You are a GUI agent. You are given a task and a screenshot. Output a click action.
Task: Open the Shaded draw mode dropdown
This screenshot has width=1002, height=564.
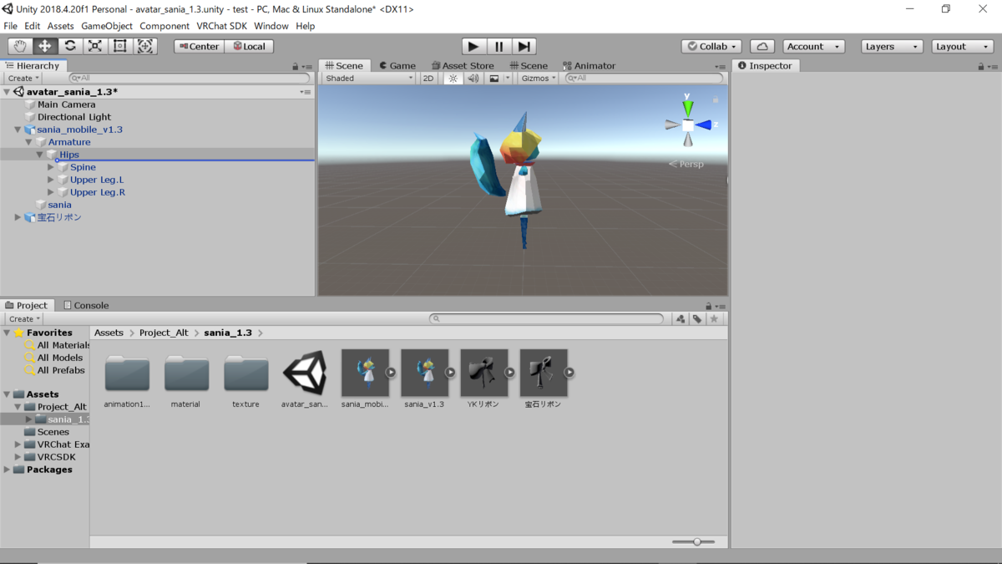coord(368,79)
